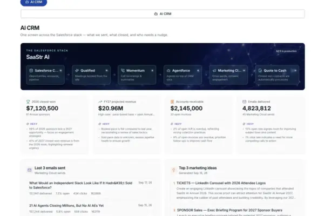
Task: Click the 5.8% open stat
Action: pos(63,212)
